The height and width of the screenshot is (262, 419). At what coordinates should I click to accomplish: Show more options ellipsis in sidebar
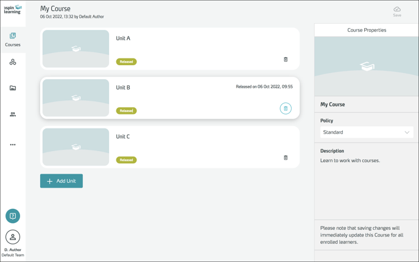click(x=13, y=145)
